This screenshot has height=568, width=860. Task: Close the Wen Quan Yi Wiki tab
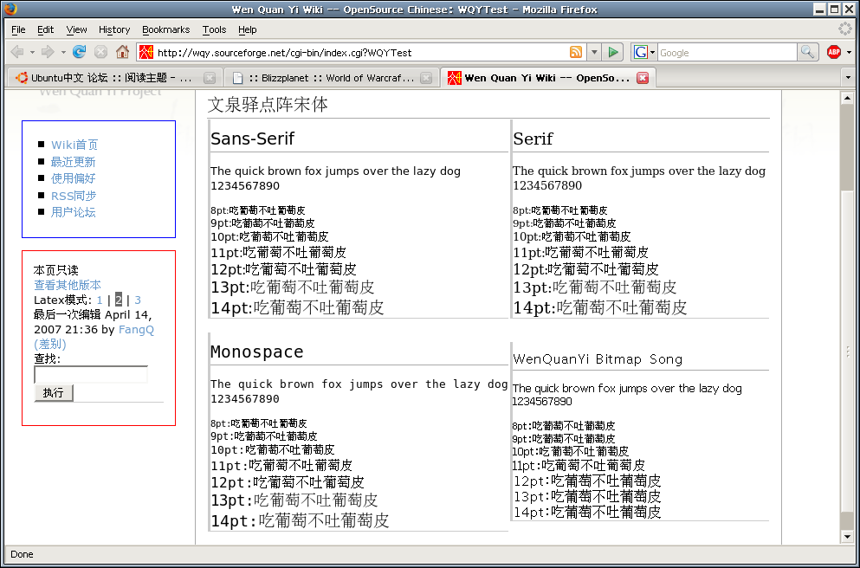(x=643, y=78)
